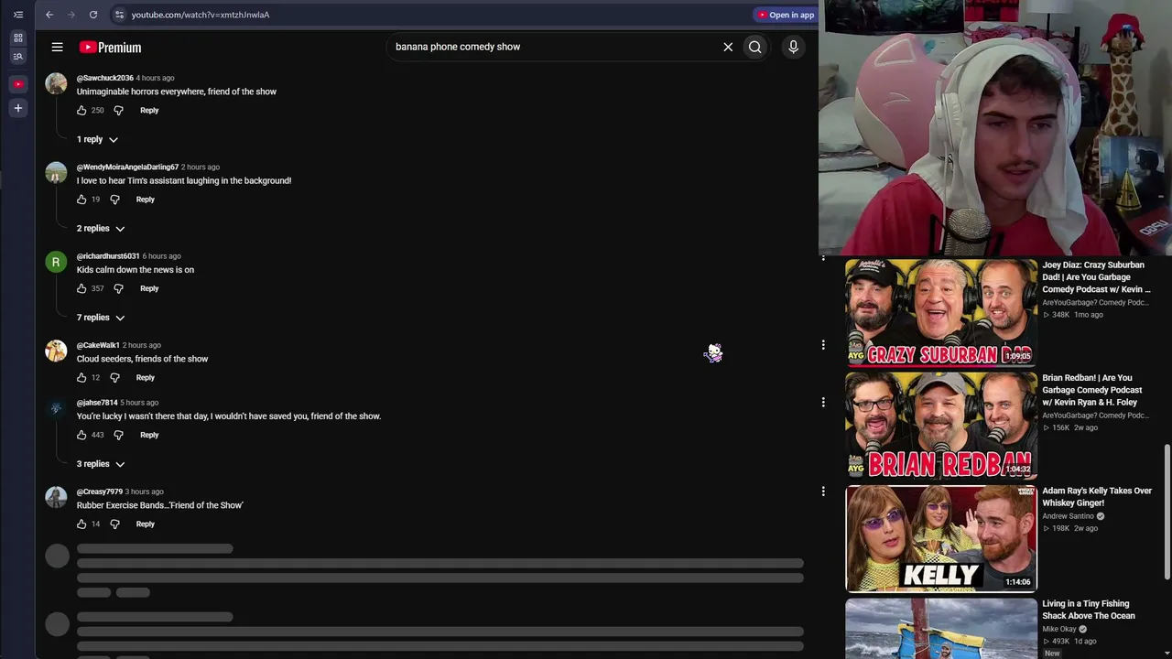
Task: Click the page vertical scrollbar thumb
Action: tap(1167, 511)
